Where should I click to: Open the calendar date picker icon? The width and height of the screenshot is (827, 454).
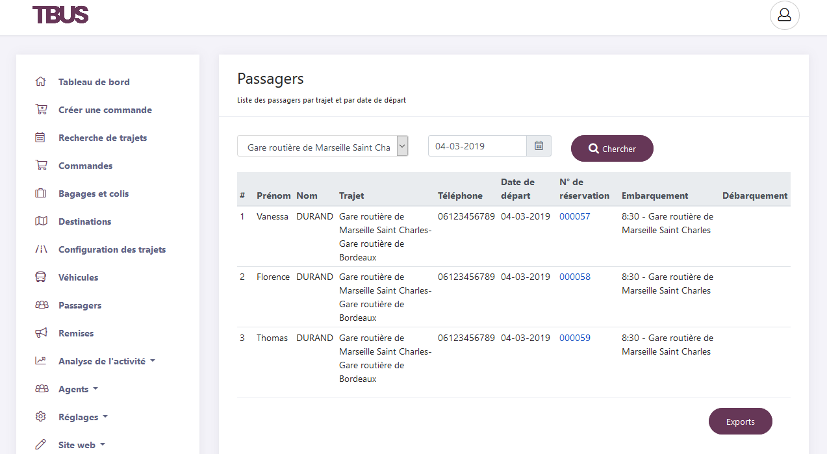click(x=539, y=146)
